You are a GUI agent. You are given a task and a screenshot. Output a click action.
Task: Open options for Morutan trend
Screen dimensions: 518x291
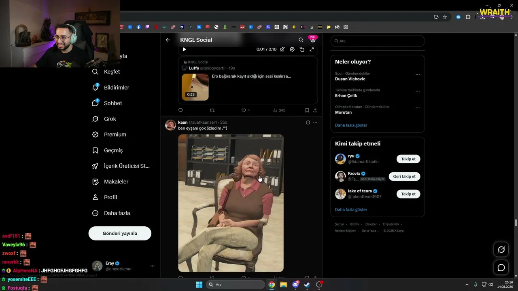click(x=418, y=108)
